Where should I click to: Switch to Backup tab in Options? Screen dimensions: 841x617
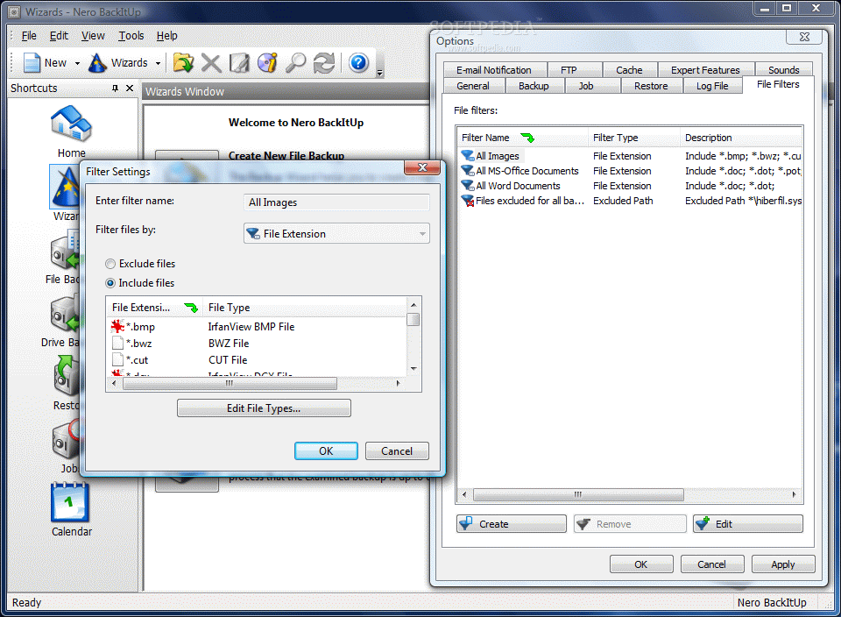click(x=534, y=86)
